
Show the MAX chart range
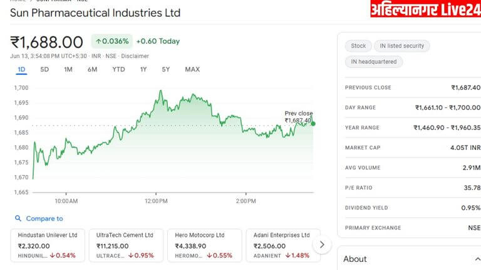click(192, 69)
